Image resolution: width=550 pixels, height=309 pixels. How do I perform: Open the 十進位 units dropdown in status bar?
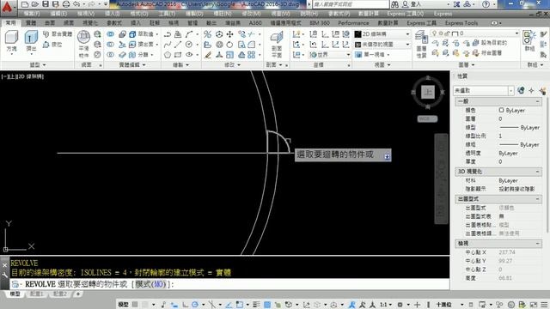[x=450, y=305]
